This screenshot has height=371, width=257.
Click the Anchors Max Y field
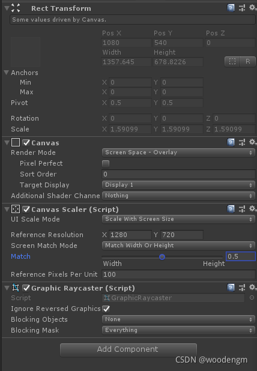pos(182,92)
